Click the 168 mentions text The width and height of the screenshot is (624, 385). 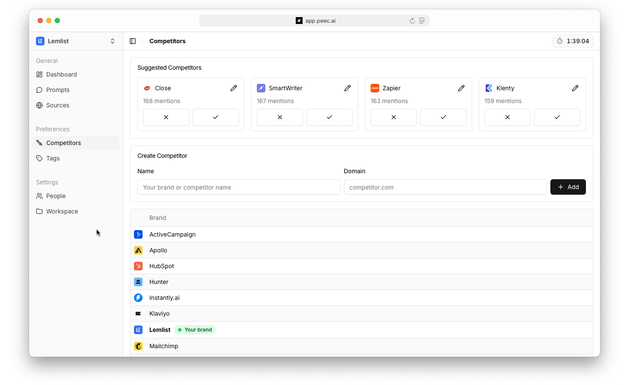(x=161, y=101)
